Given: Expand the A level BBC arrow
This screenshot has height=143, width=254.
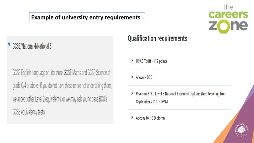Looking at the screenshot, I should coord(132,77).
